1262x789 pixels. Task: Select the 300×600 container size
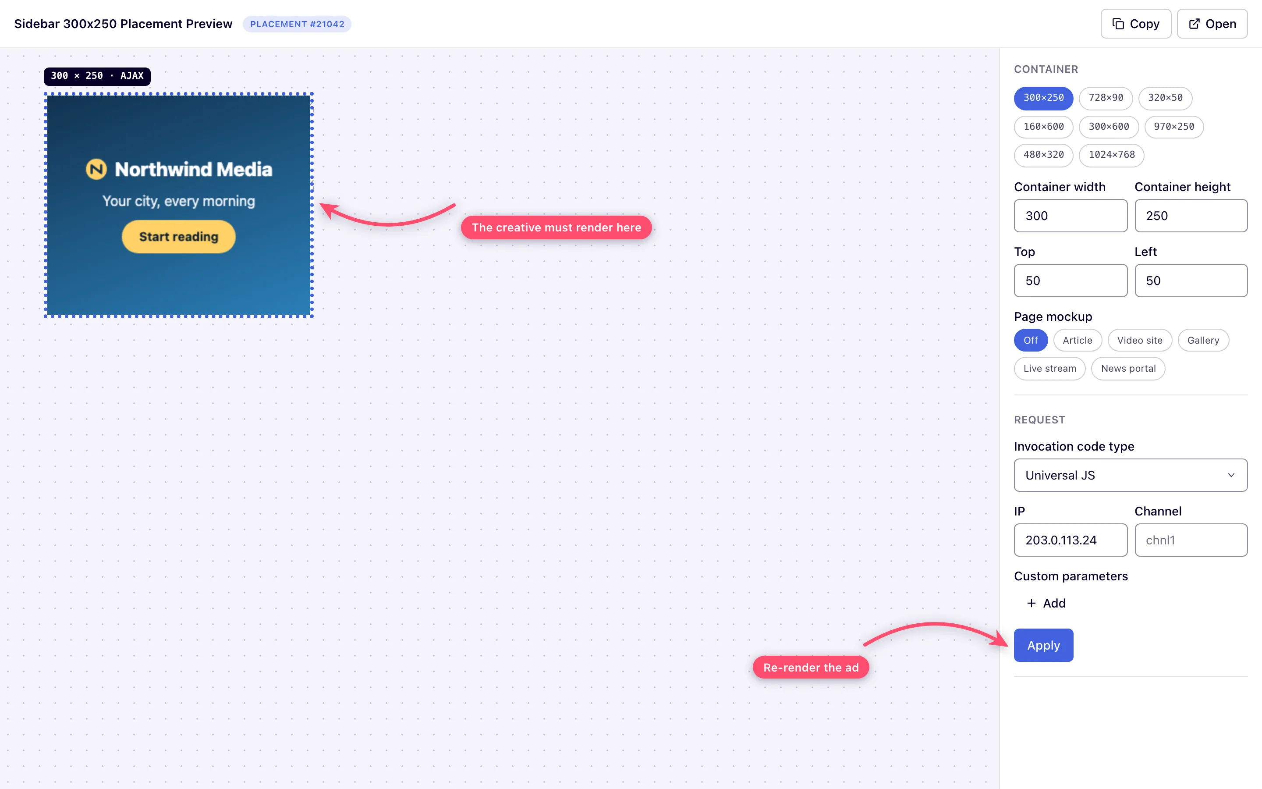click(x=1109, y=127)
